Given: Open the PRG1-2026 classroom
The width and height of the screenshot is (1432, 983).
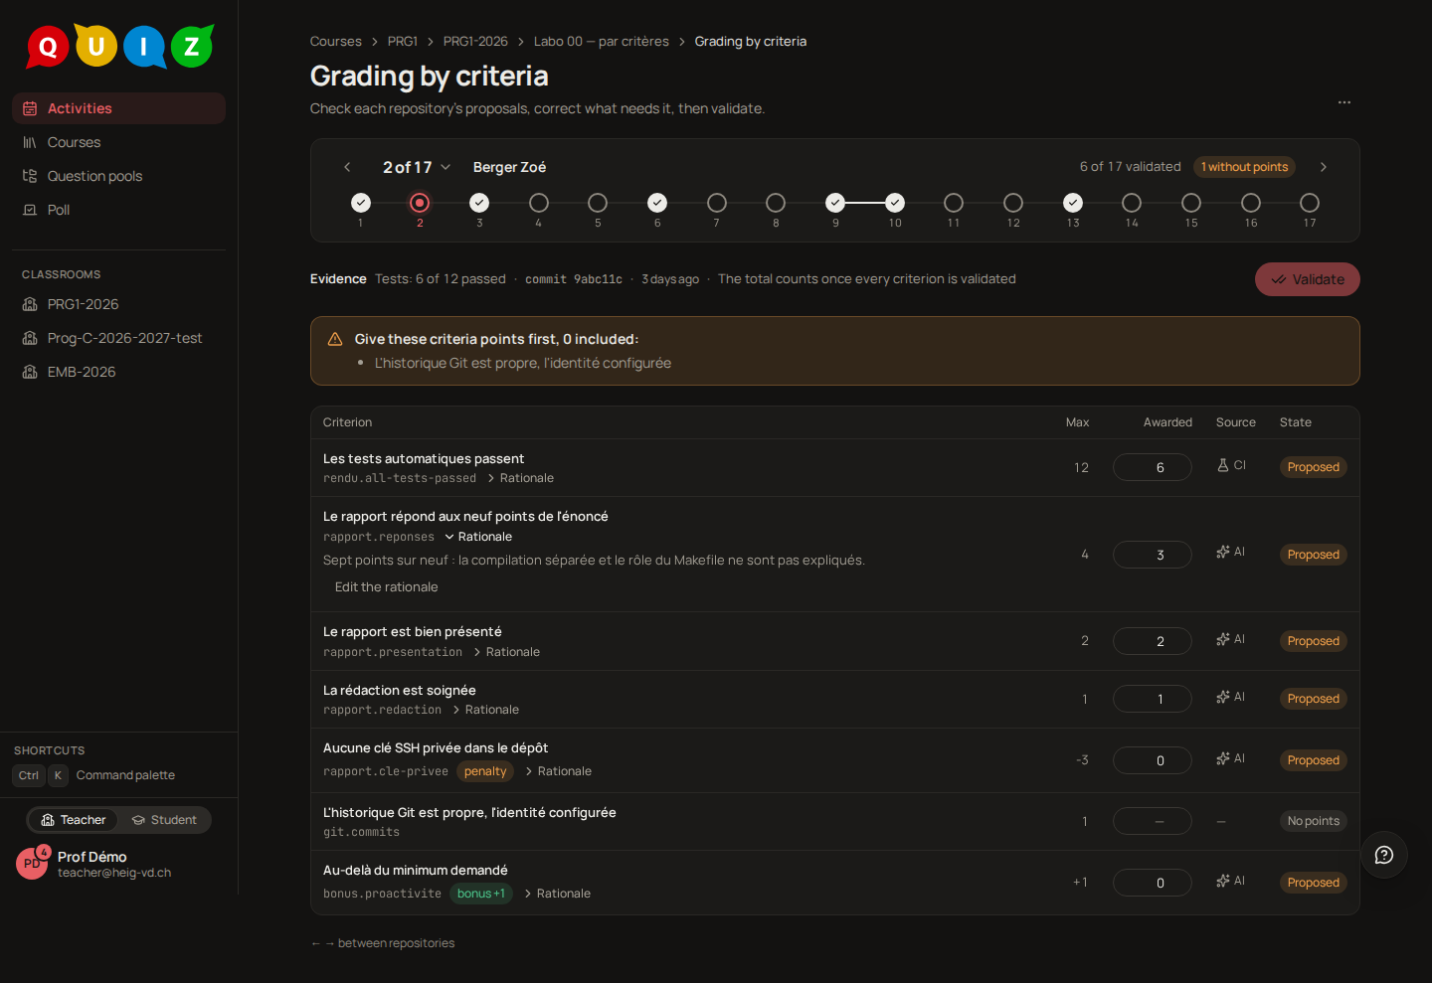Looking at the screenshot, I should [118, 304].
